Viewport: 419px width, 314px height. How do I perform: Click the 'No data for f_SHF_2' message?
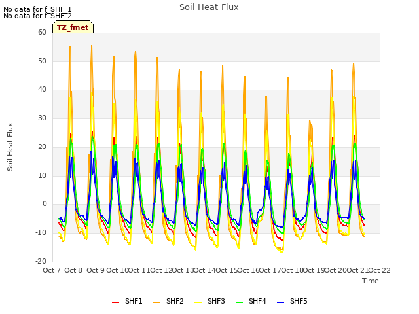click(37, 16)
